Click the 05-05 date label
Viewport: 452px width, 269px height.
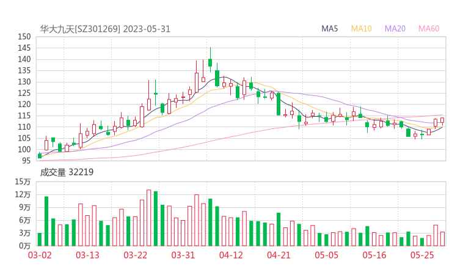pyautogui.click(x=327, y=255)
